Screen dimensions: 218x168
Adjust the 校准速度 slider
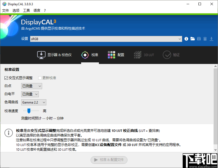[29, 111]
